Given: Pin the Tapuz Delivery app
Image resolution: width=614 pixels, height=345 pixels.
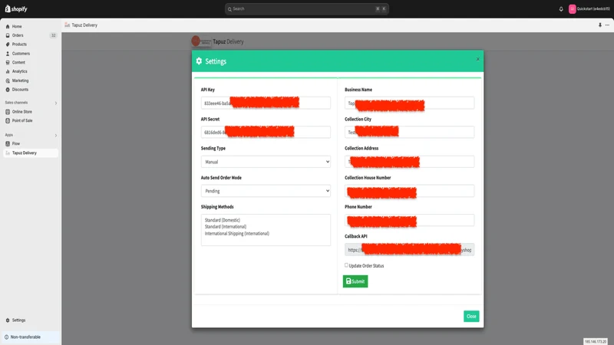Looking at the screenshot, I should (x=599, y=25).
